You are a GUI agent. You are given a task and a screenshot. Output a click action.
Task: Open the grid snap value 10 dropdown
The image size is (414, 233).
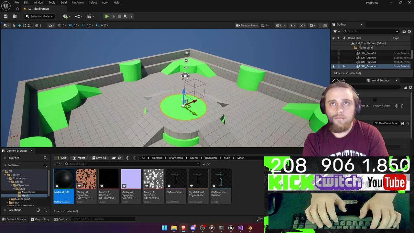(77, 25)
